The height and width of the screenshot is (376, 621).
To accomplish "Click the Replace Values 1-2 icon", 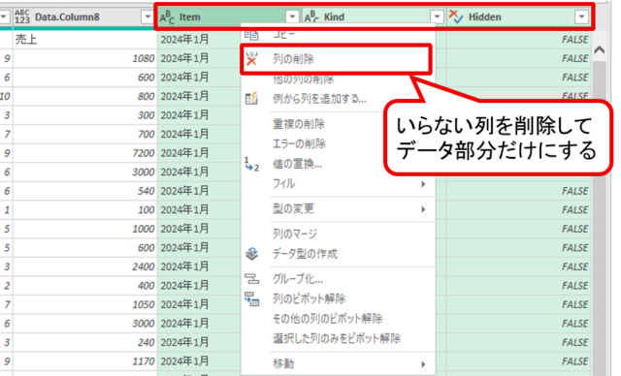I will coord(251,164).
